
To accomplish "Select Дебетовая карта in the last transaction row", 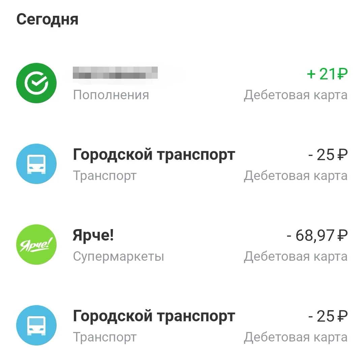I will pos(296,337).
